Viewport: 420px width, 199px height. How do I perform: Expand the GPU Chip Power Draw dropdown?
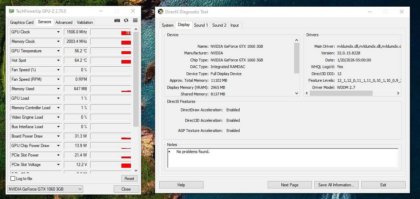click(x=58, y=145)
